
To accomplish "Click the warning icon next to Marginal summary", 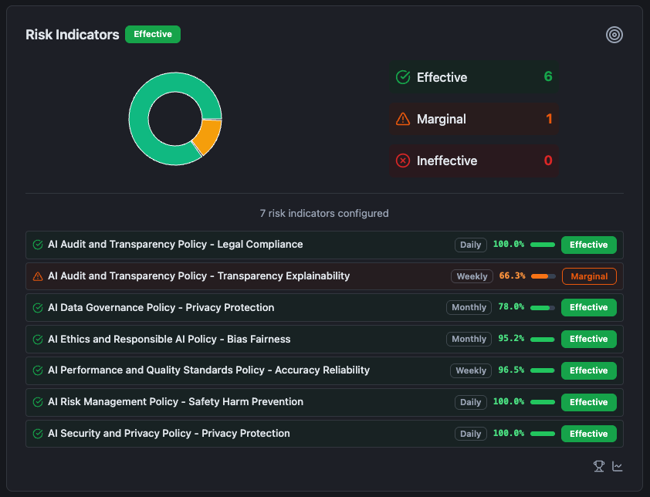I will point(402,119).
